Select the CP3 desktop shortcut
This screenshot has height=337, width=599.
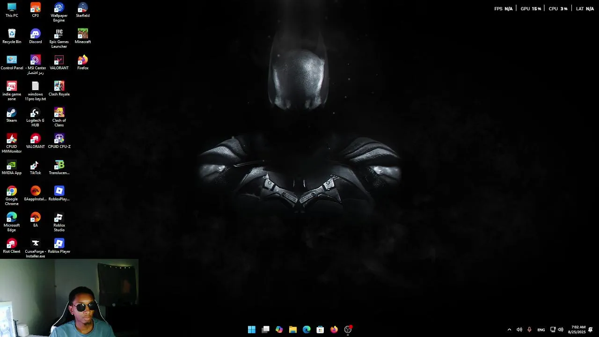click(35, 10)
